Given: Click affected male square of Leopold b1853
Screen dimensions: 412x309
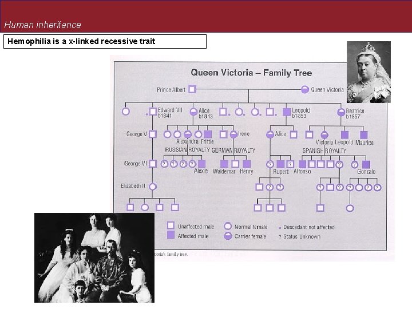Looking at the screenshot, I should (287, 112).
